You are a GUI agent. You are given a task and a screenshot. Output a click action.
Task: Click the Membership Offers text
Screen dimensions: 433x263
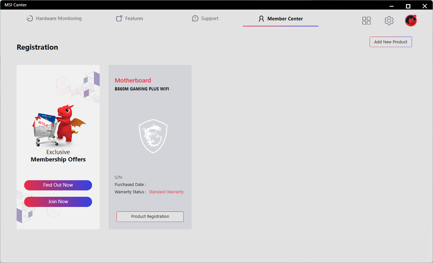[58, 160]
